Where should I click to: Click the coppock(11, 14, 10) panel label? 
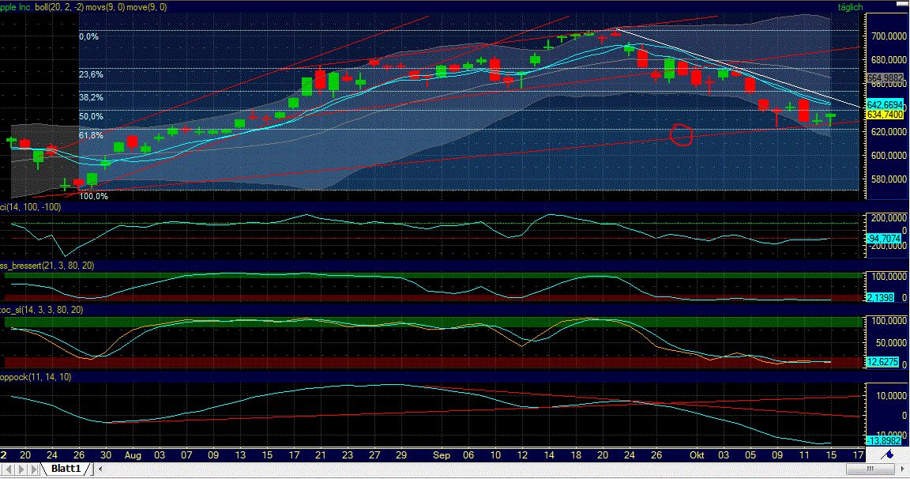tap(36, 377)
